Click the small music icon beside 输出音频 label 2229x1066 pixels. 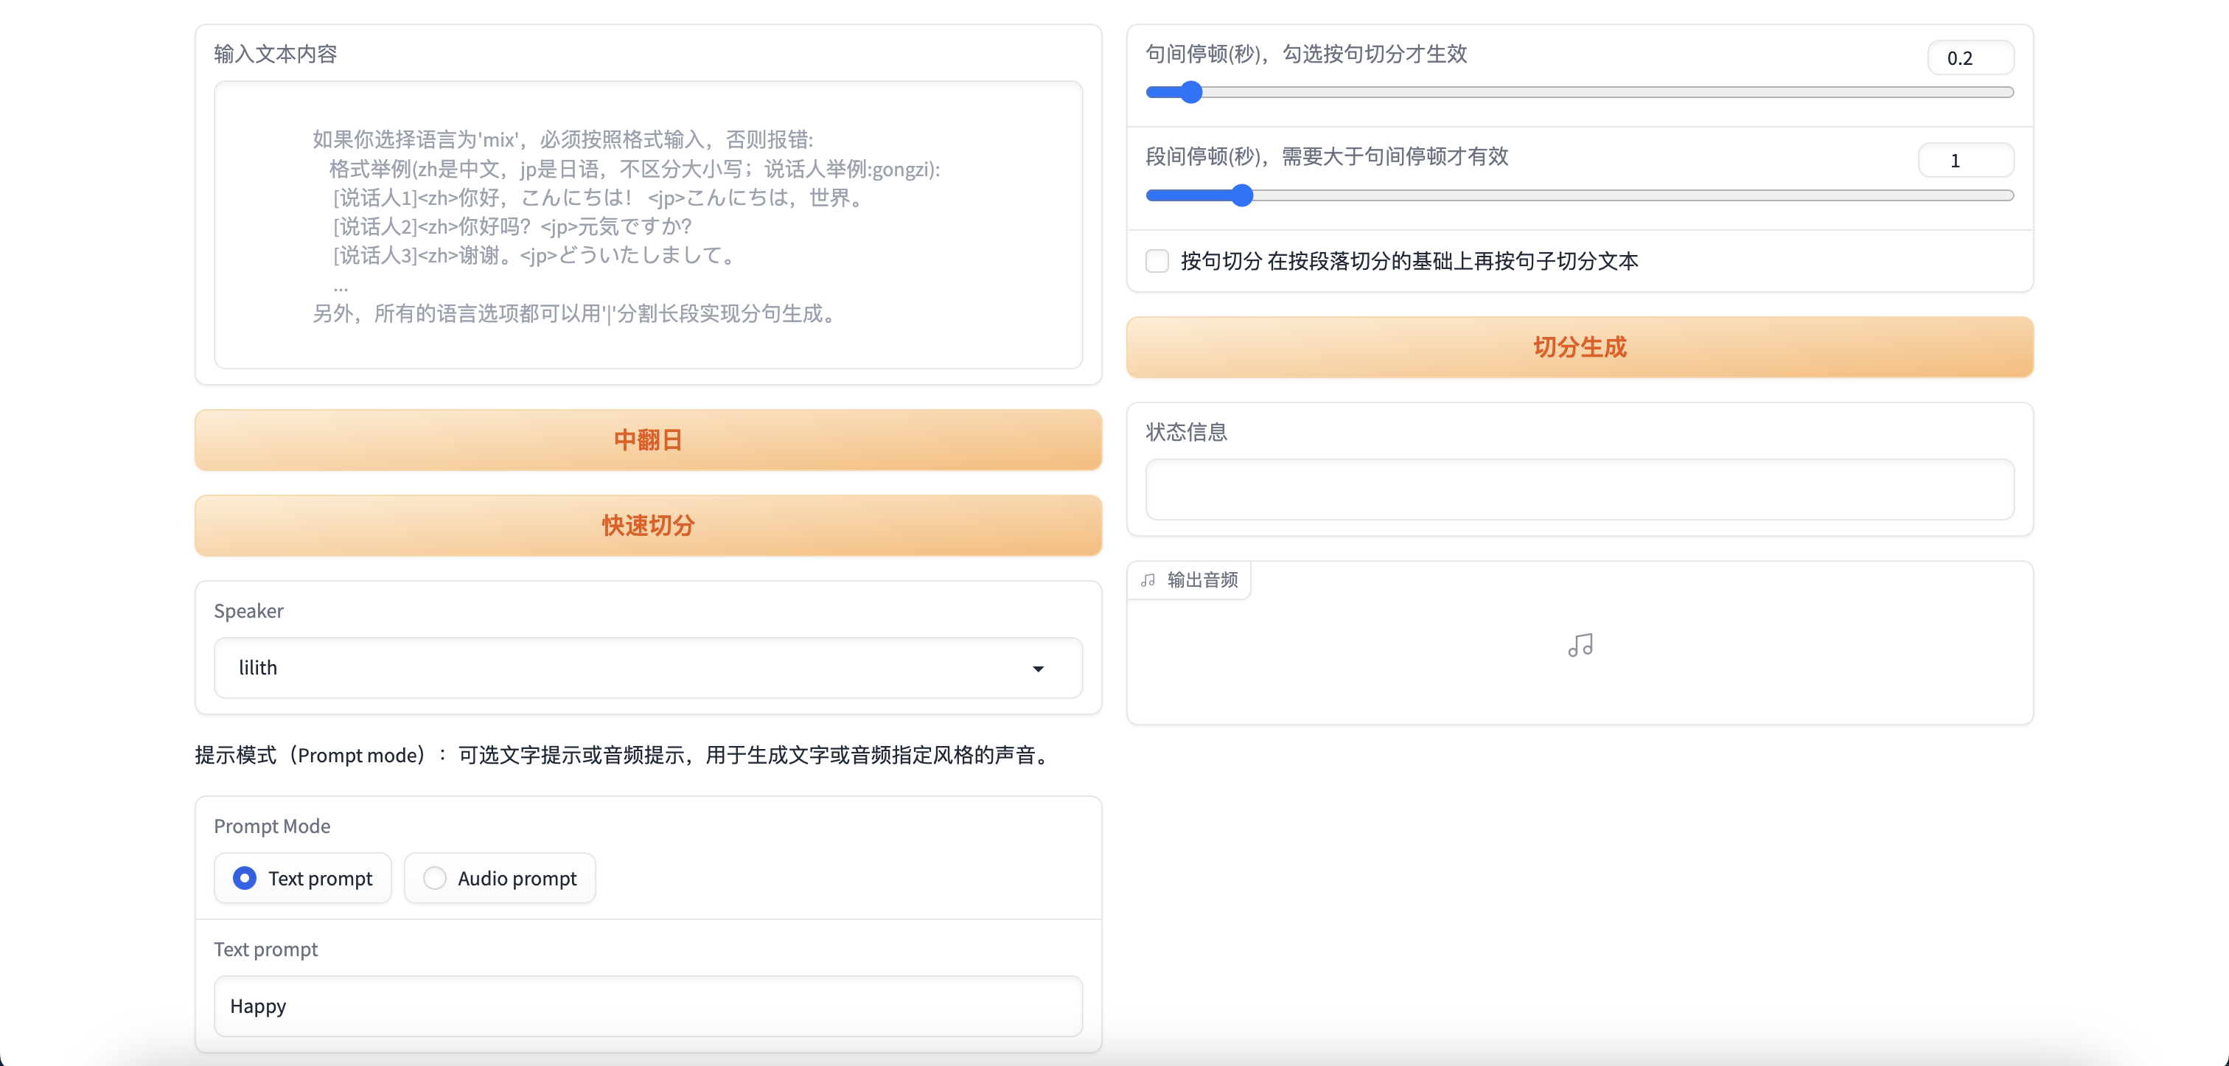click(x=1148, y=581)
